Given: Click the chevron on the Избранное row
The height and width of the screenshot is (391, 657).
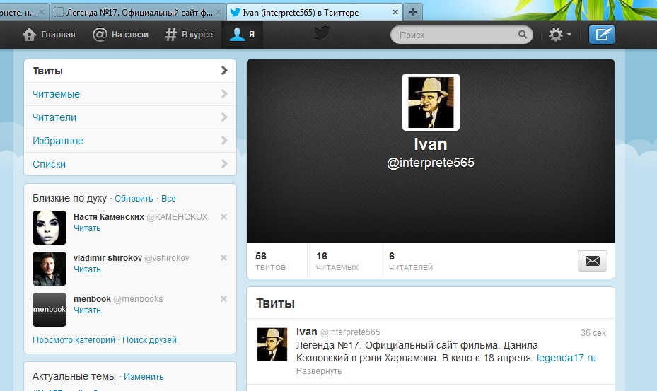Looking at the screenshot, I should pyautogui.click(x=224, y=141).
